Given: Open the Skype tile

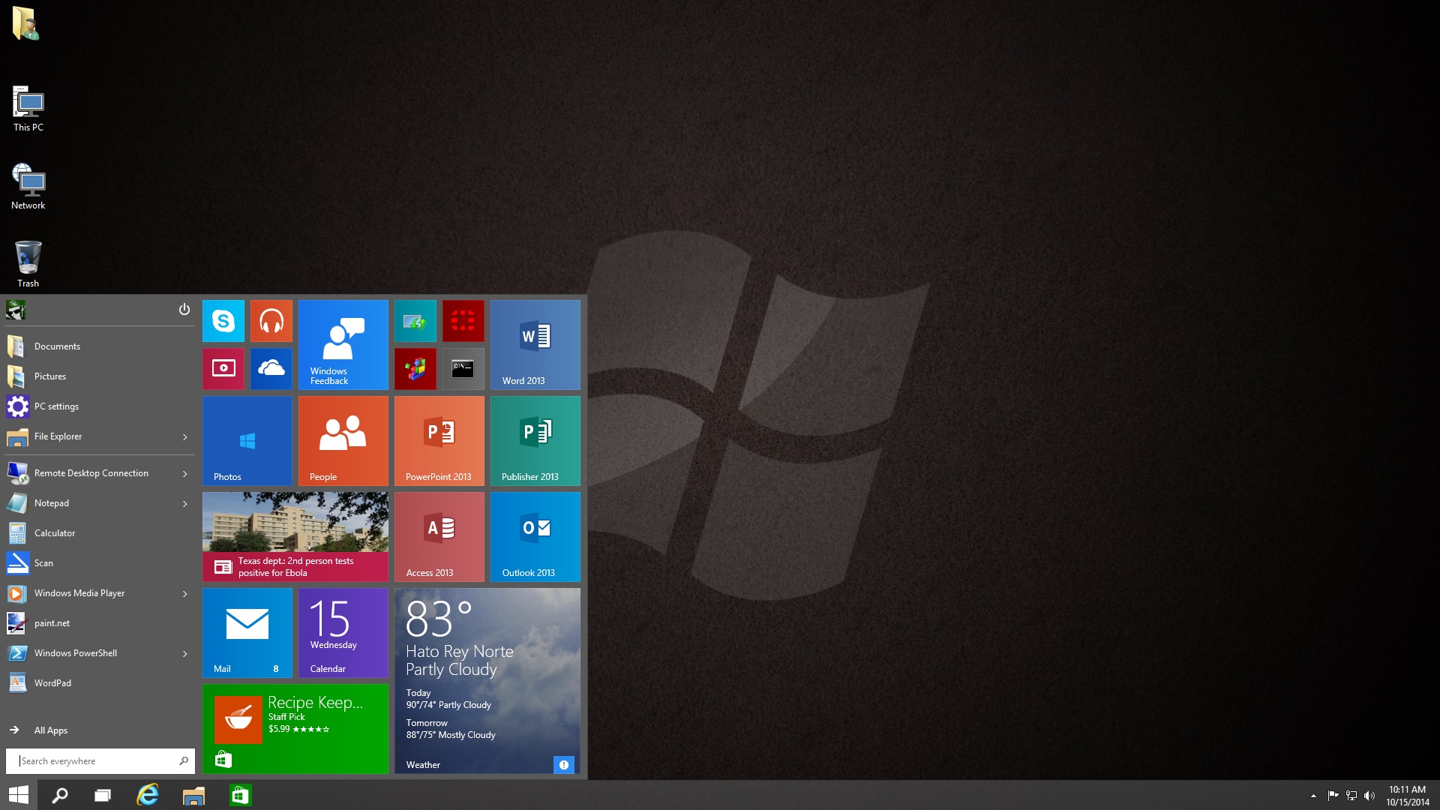Looking at the screenshot, I should click(x=223, y=320).
